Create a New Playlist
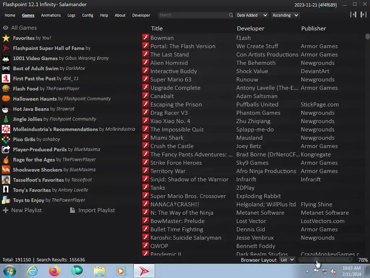Screen dimensions: 370x278 pos(22,210)
